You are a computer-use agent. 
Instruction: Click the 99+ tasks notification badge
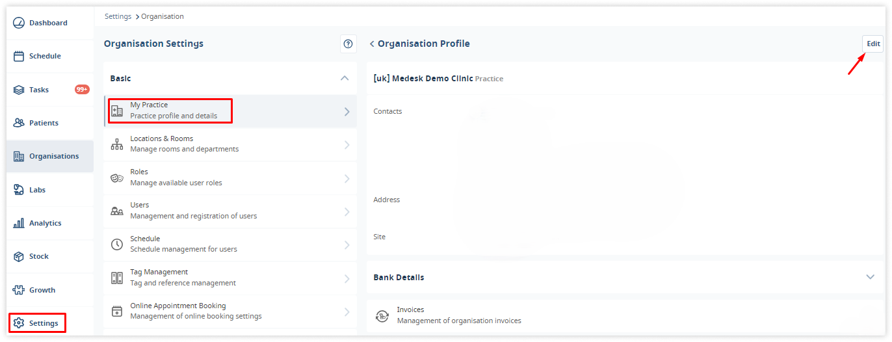[82, 90]
